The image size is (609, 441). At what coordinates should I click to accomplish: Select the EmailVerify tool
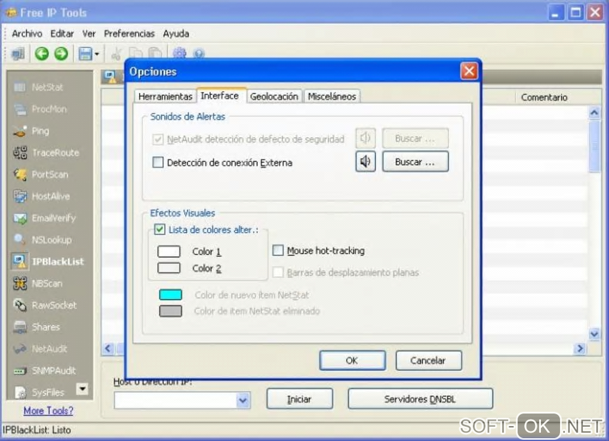pos(45,218)
